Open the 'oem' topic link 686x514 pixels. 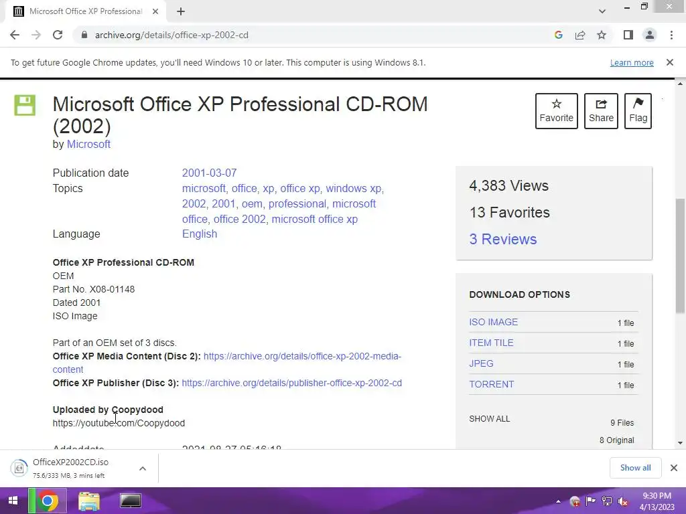click(x=252, y=203)
